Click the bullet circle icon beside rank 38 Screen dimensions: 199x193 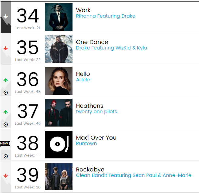point(5,156)
